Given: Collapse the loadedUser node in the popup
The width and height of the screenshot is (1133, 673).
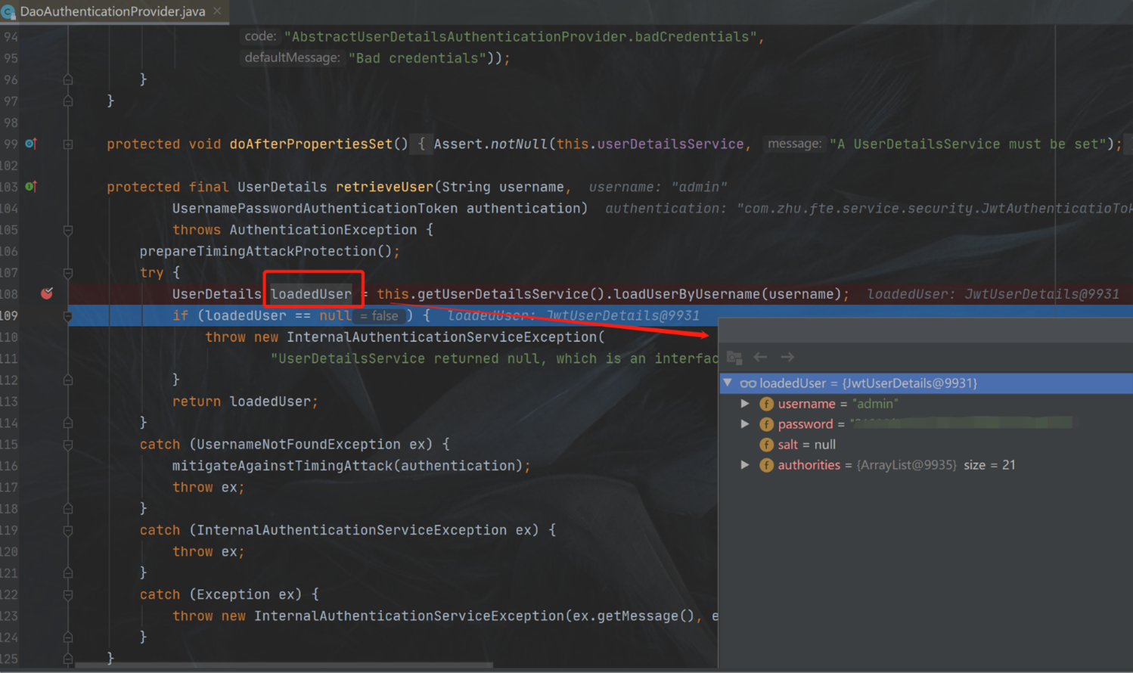Looking at the screenshot, I should pyautogui.click(x=728, y=383).
